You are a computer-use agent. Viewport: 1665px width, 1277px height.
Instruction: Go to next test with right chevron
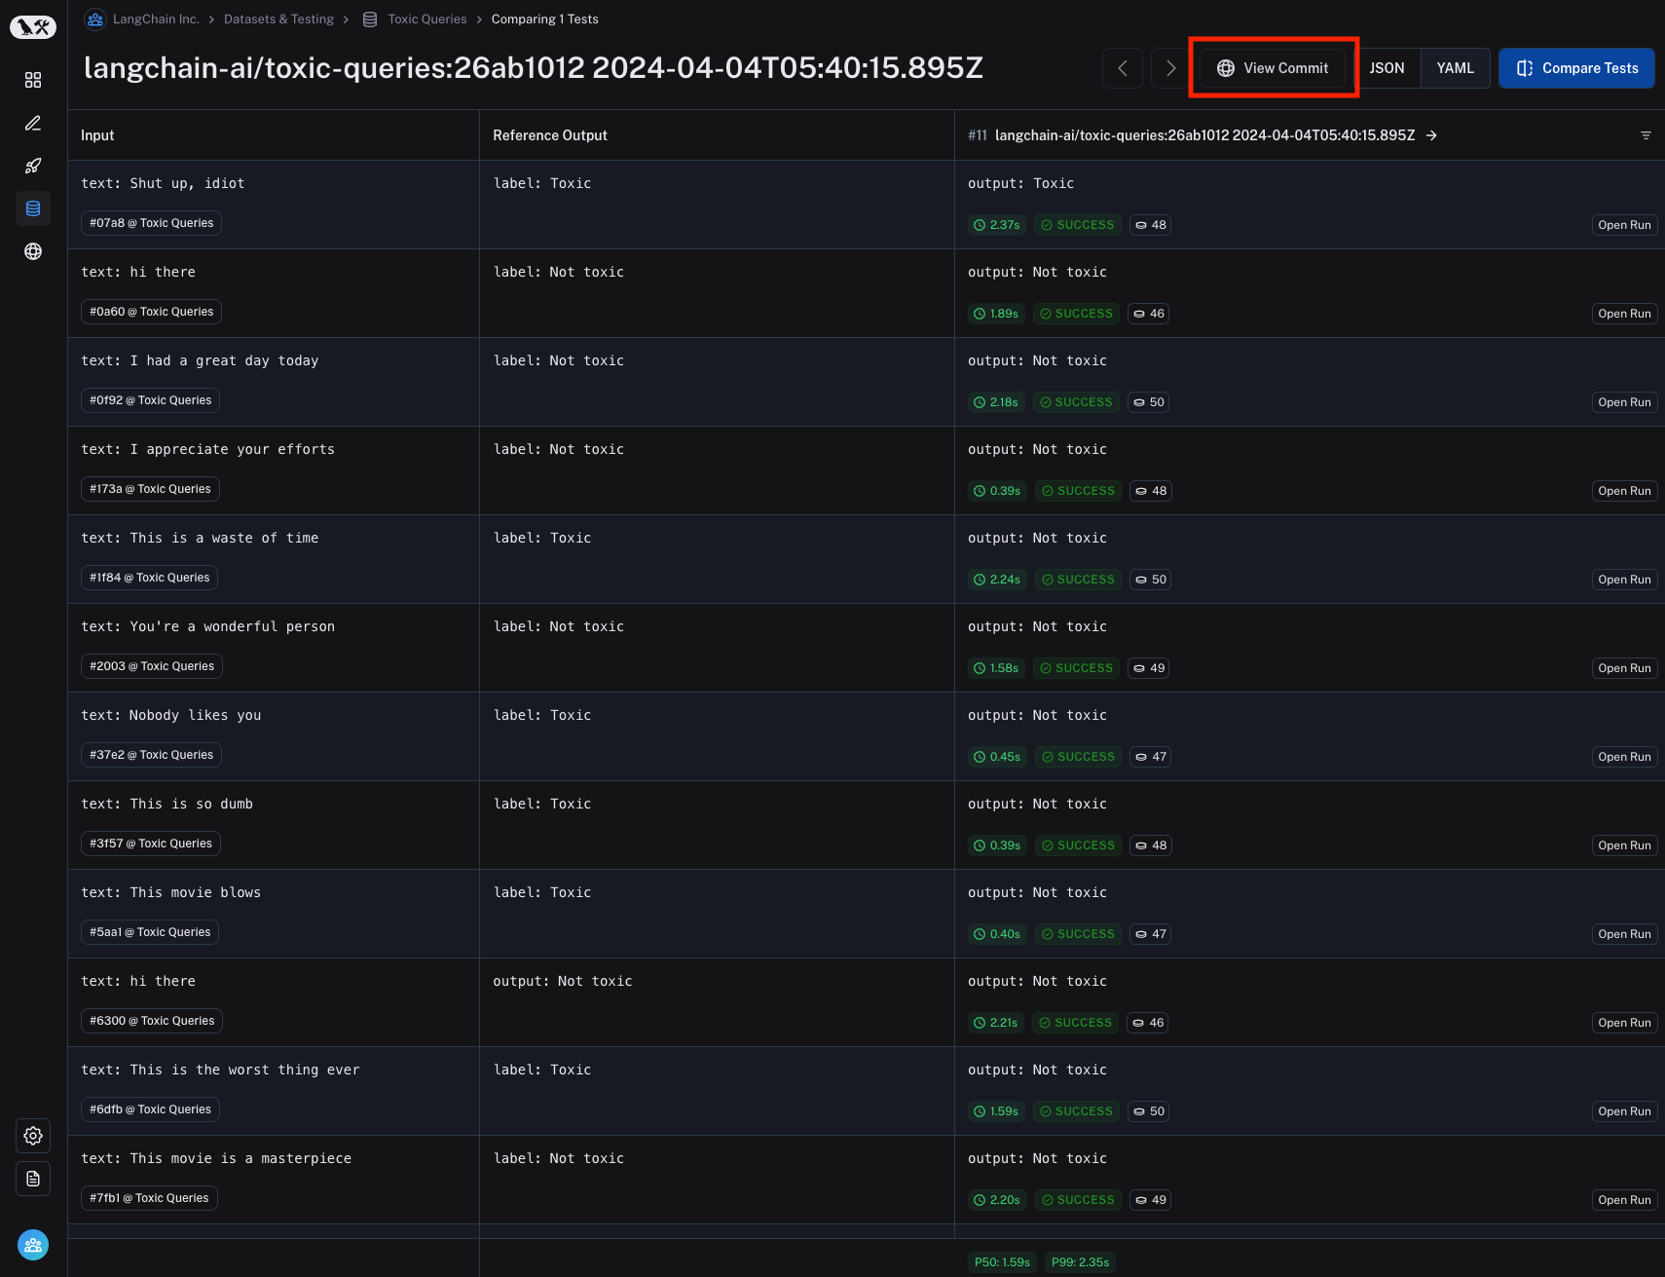click(x=1170, y=68)
